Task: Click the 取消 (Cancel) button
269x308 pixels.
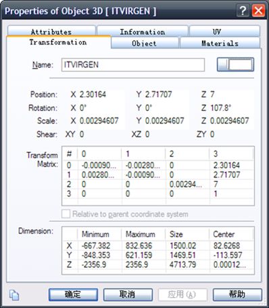Action: (128, 294)
